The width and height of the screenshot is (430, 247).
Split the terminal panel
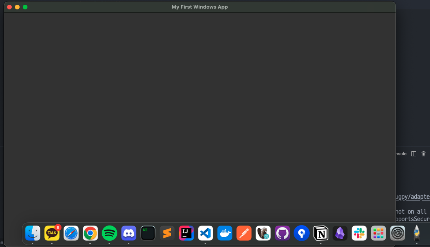[414, 154]
